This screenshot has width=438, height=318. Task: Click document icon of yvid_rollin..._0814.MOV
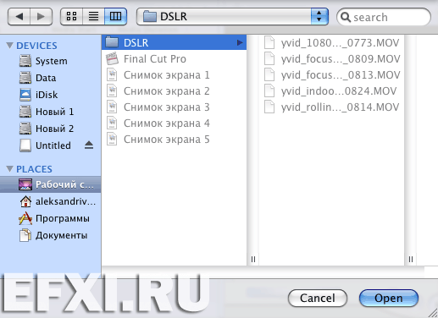click(269, 107)
